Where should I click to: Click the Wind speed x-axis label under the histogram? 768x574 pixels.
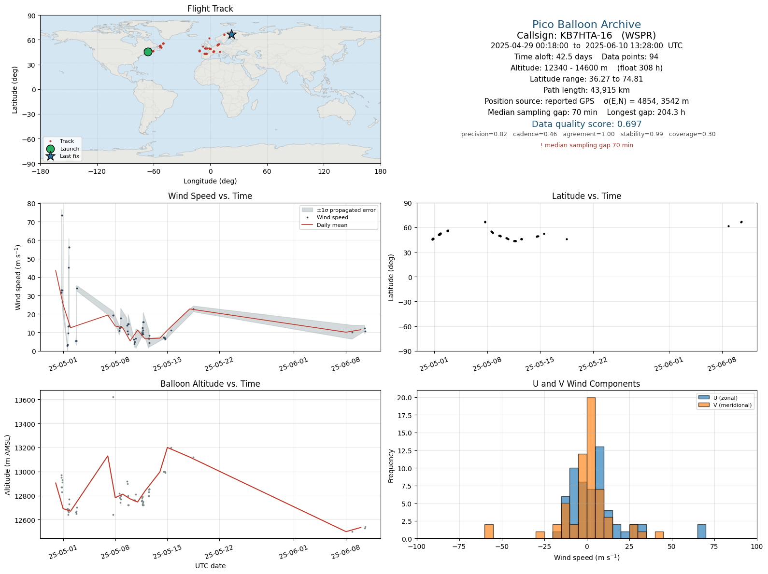click(586, 558)
